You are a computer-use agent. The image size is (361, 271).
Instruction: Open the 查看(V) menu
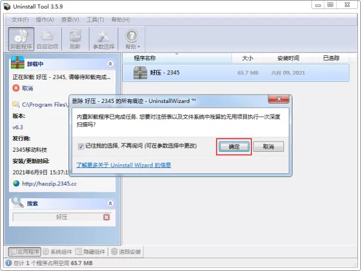coord(70,20)
